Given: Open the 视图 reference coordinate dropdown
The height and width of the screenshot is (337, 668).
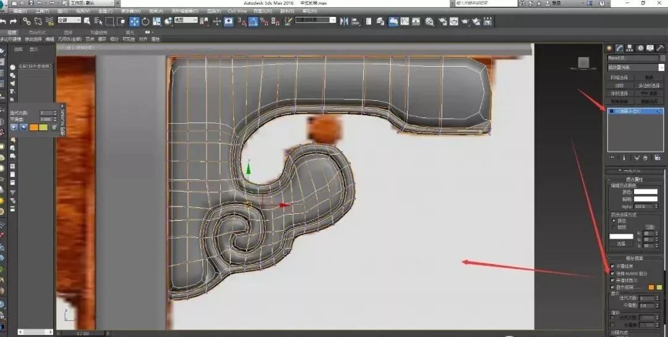Looking at the screenshot, I should tap(186, 20).
